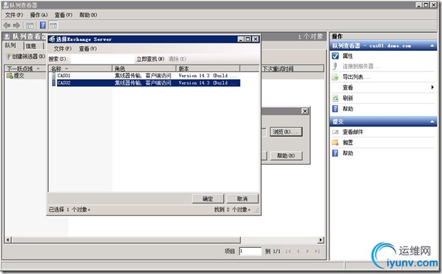
Task: Click 查看邮件 action link
Action: click(x=353, y=132)
